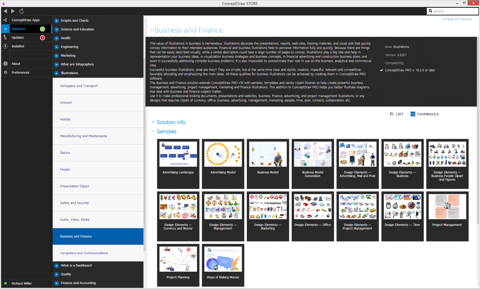This screenshot has height=289, width=480.
Task: Open Design Elements — Marketing sample
Action: point(268,216)
